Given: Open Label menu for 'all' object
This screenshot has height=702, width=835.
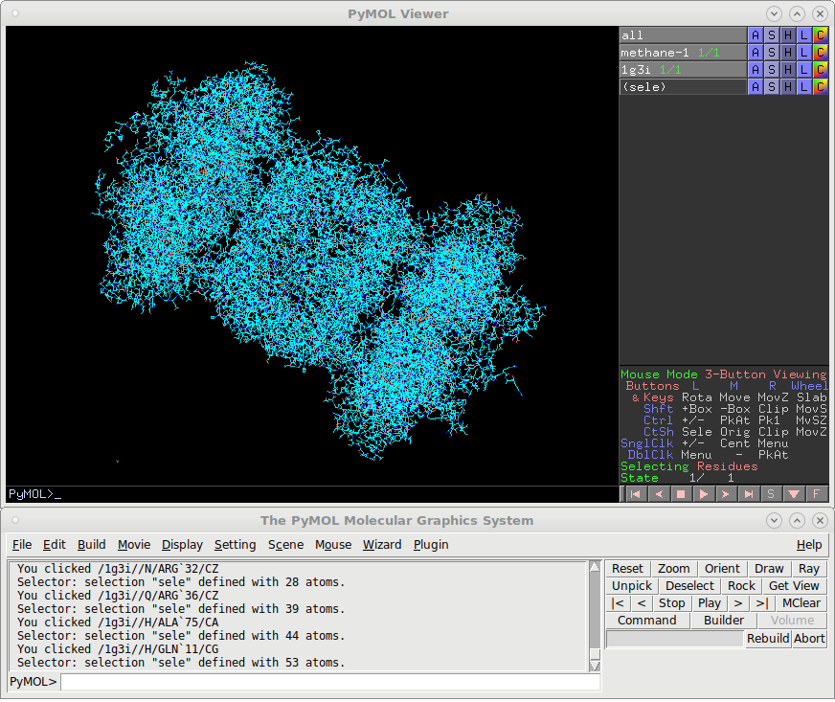Looking at the screenshot, I should tap(804, 35).
